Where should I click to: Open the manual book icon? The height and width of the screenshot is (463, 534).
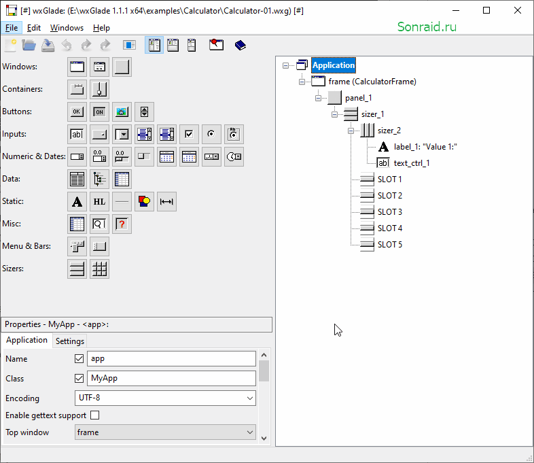click(241, 45)
